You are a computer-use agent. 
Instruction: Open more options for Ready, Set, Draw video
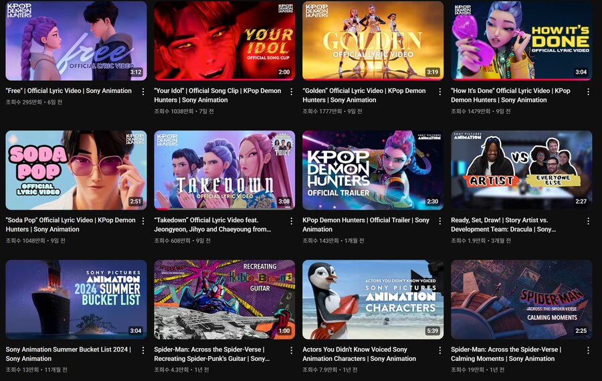point(588,221)
